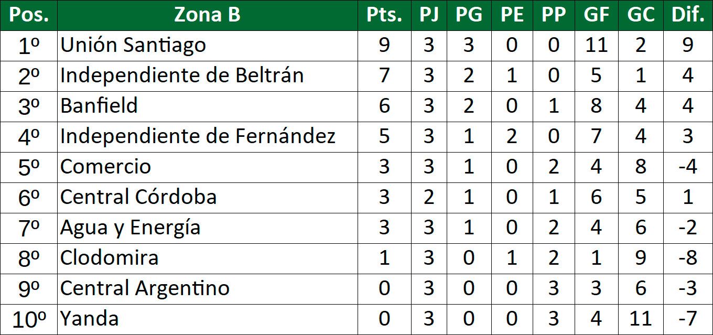Screen dimensions: 713x335
Task: Click the "PE" column header
Action: tap(512, 15)
